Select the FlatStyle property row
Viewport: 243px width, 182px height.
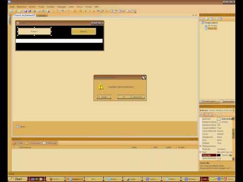217,149
